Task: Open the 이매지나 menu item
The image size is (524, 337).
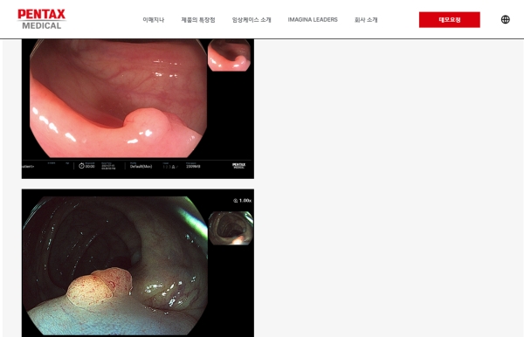Action: point(154,20)
